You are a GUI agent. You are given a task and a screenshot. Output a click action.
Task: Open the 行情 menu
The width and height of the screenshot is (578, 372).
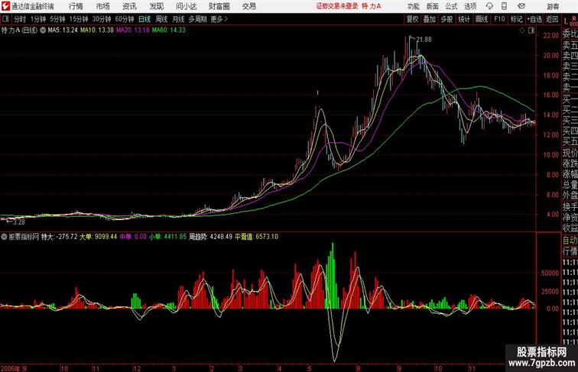coord(76,6)
